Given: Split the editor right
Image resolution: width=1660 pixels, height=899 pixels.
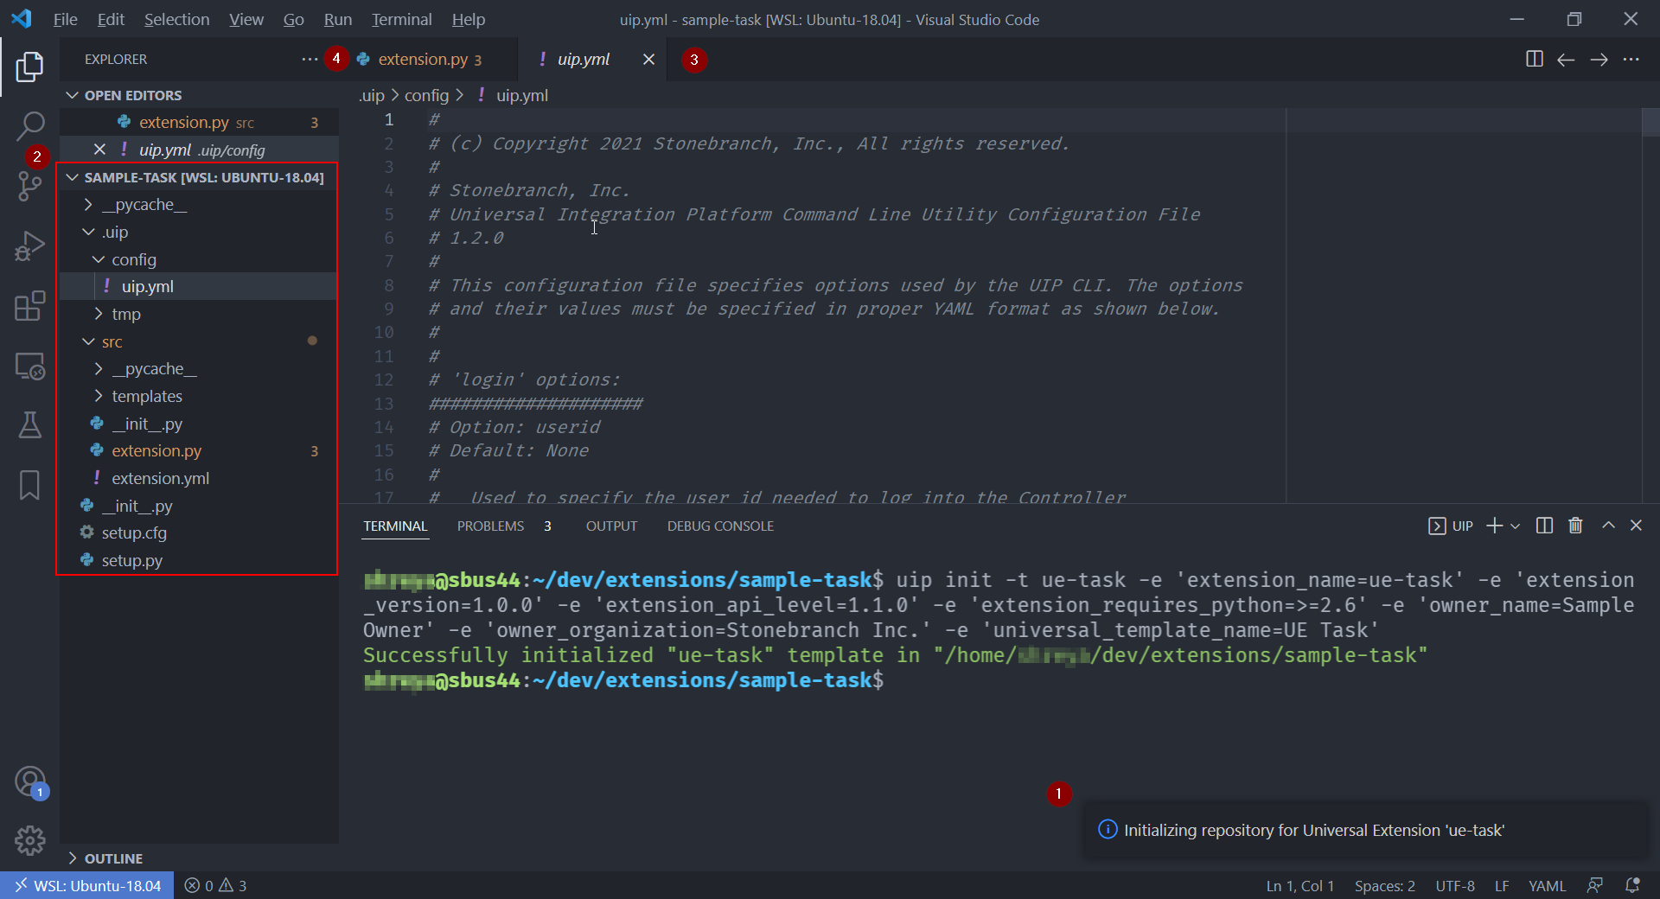Looking at the screenshot, I should click(1534, 60).
